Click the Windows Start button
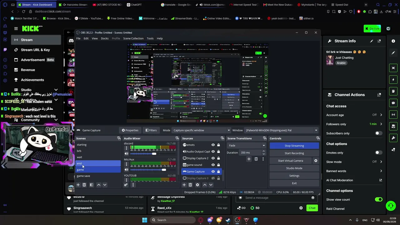Screen dimensions: 400x225 [x=145, y=220]
